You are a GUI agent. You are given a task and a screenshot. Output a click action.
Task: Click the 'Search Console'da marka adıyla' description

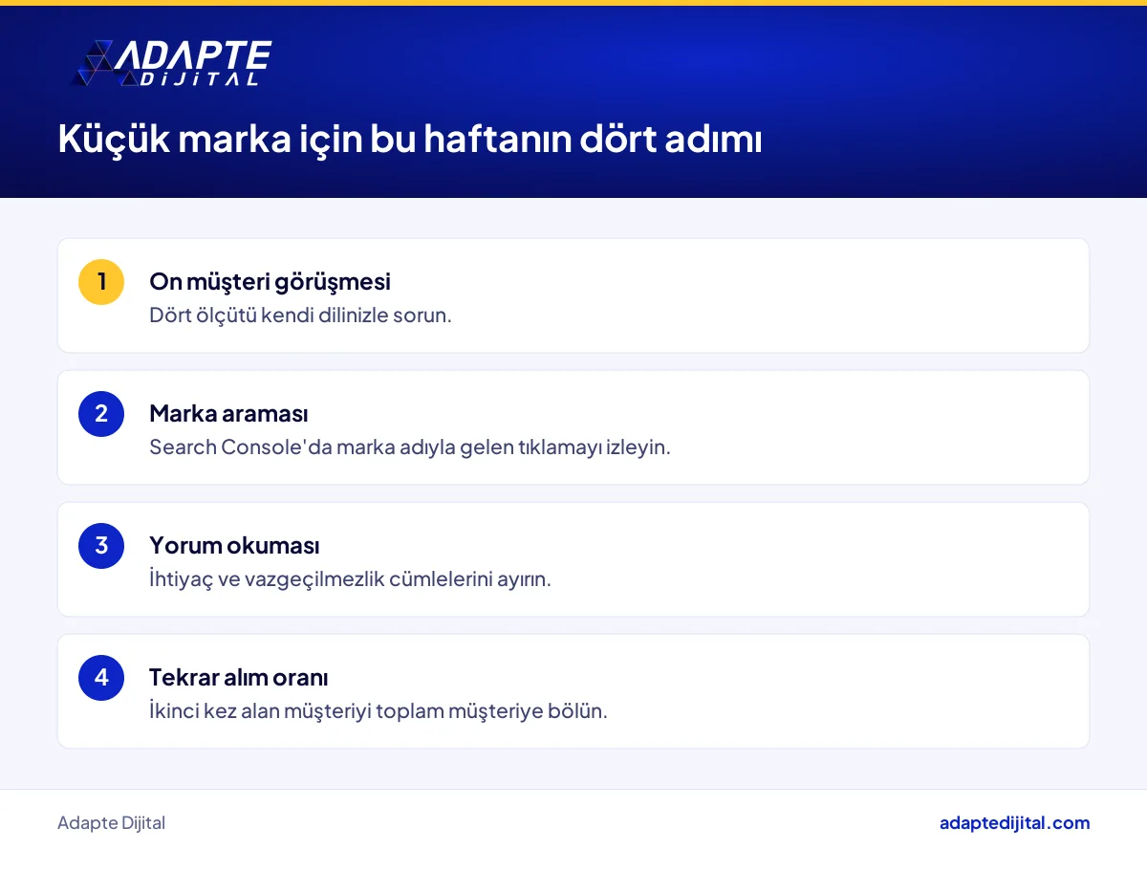click(x=410, y=446)
